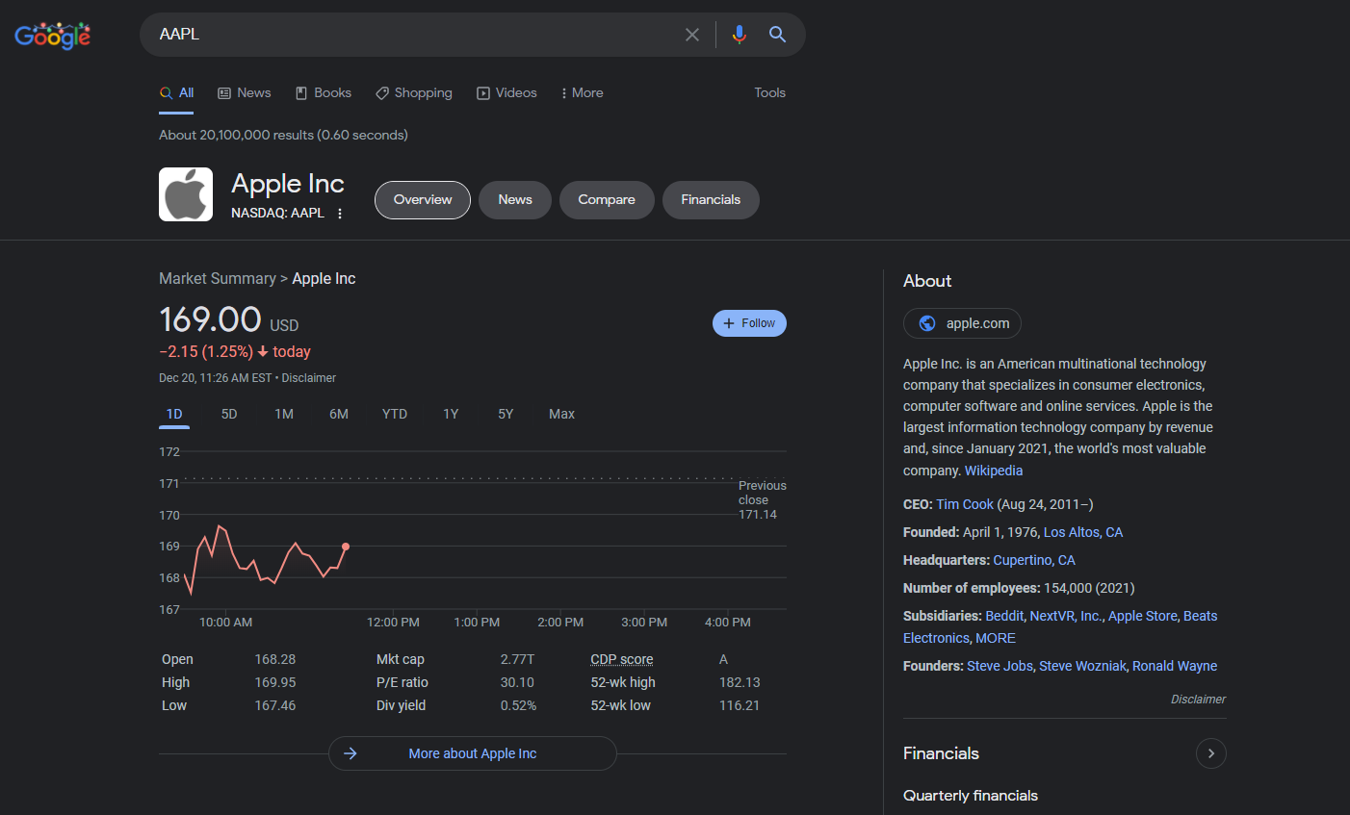The width and height of the screenshot is (1350, 815).
Task: Click the 52-wk high value 182.13
Action: (740, 682)
